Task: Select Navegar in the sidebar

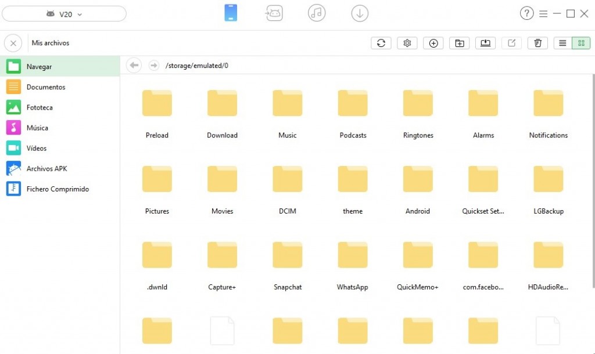Action: point(60,66)
